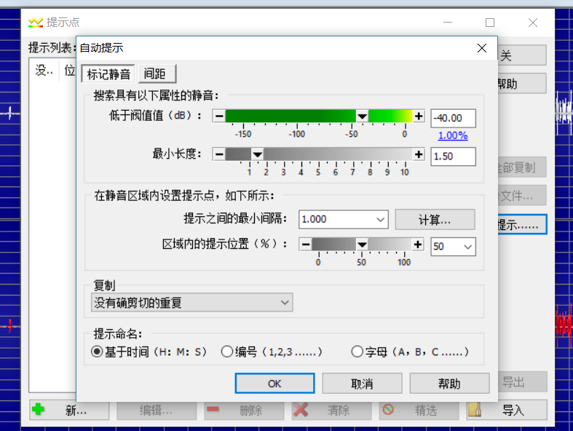The height and width of the screenshot is (431, 573).
Task: Click the 帮助 button in 提示点 window
Action: click(x=522, y=83)
